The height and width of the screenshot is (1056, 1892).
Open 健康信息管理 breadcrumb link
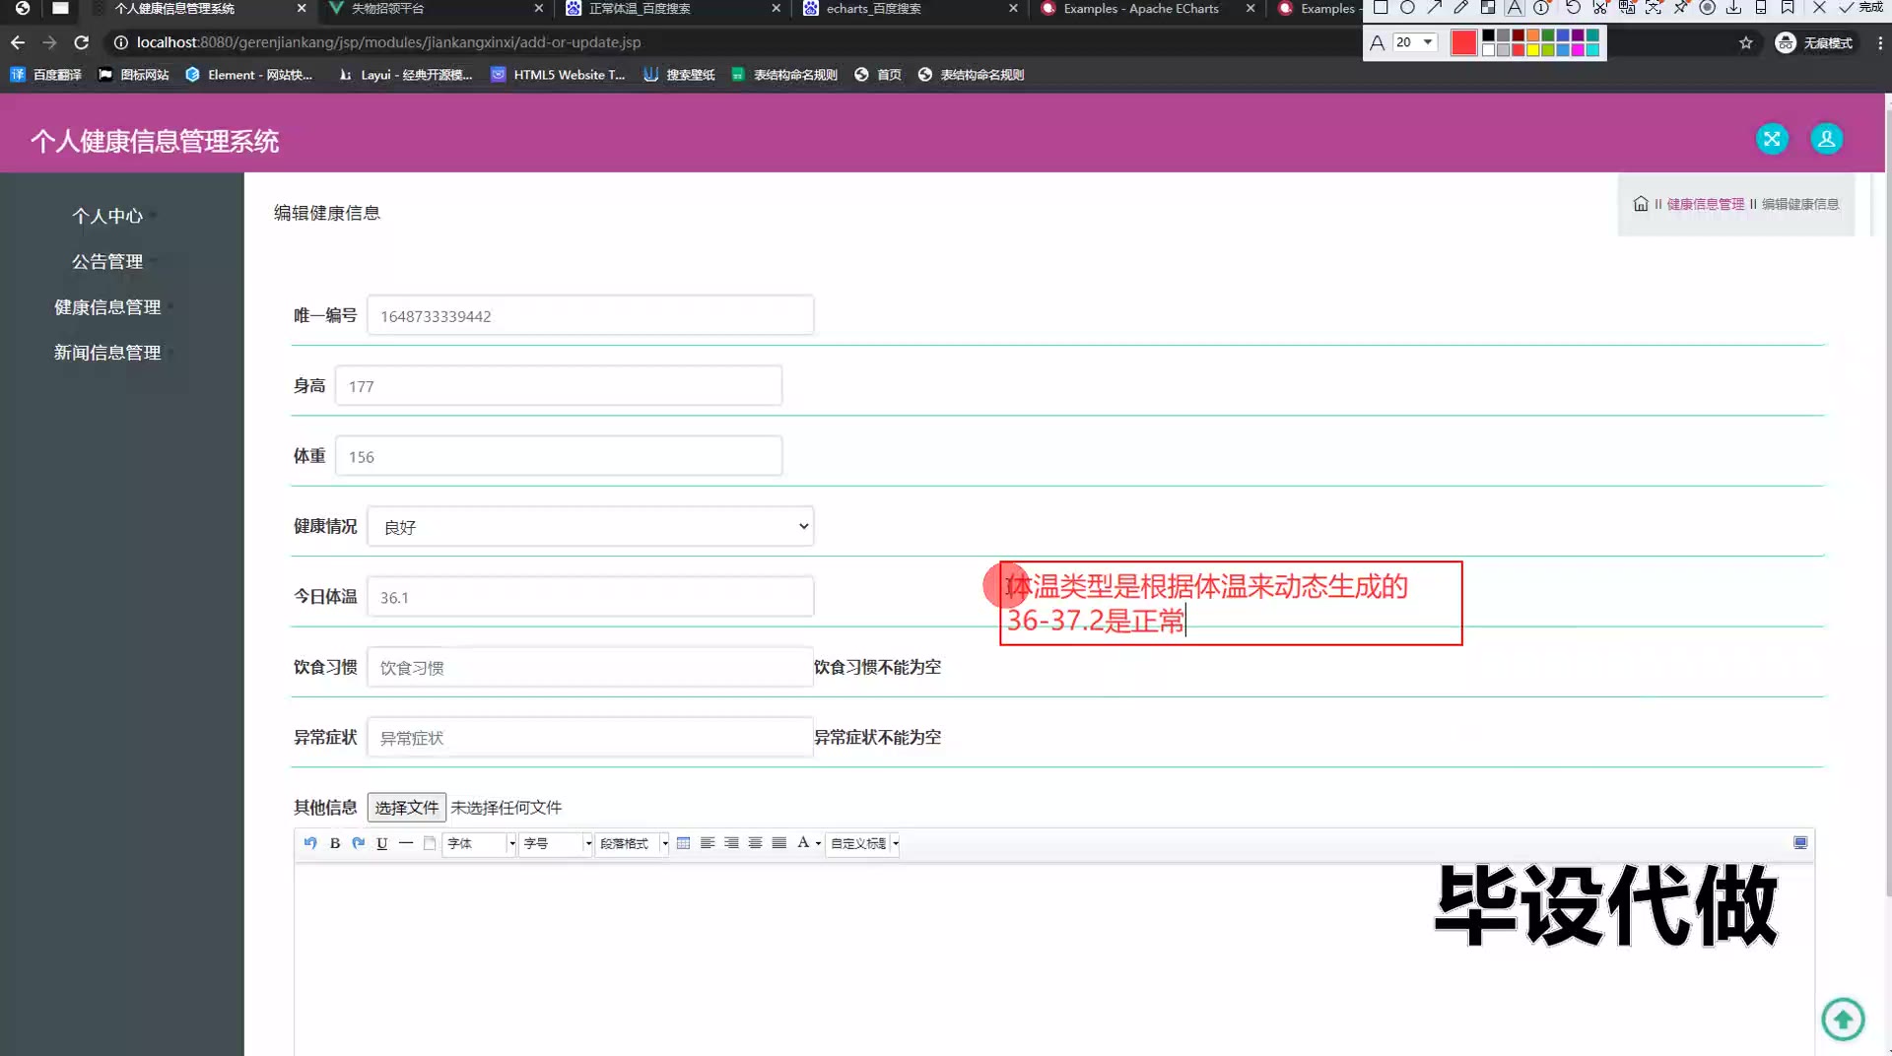tap(1705, 204)
